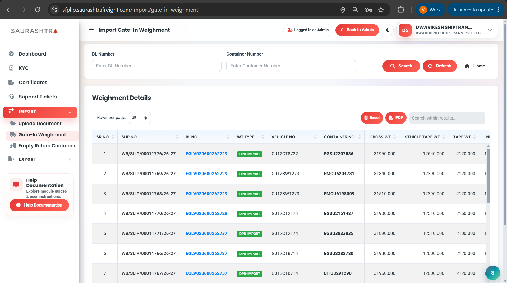Click the red Help Documentation button
The width and height of the screenshot is (507, 283).
coord(39,205)
